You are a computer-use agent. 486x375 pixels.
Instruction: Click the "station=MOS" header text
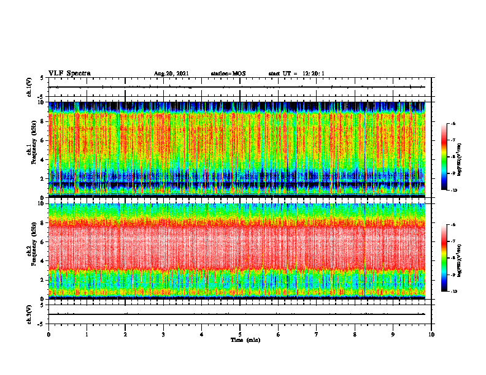[x=228, y=74]
